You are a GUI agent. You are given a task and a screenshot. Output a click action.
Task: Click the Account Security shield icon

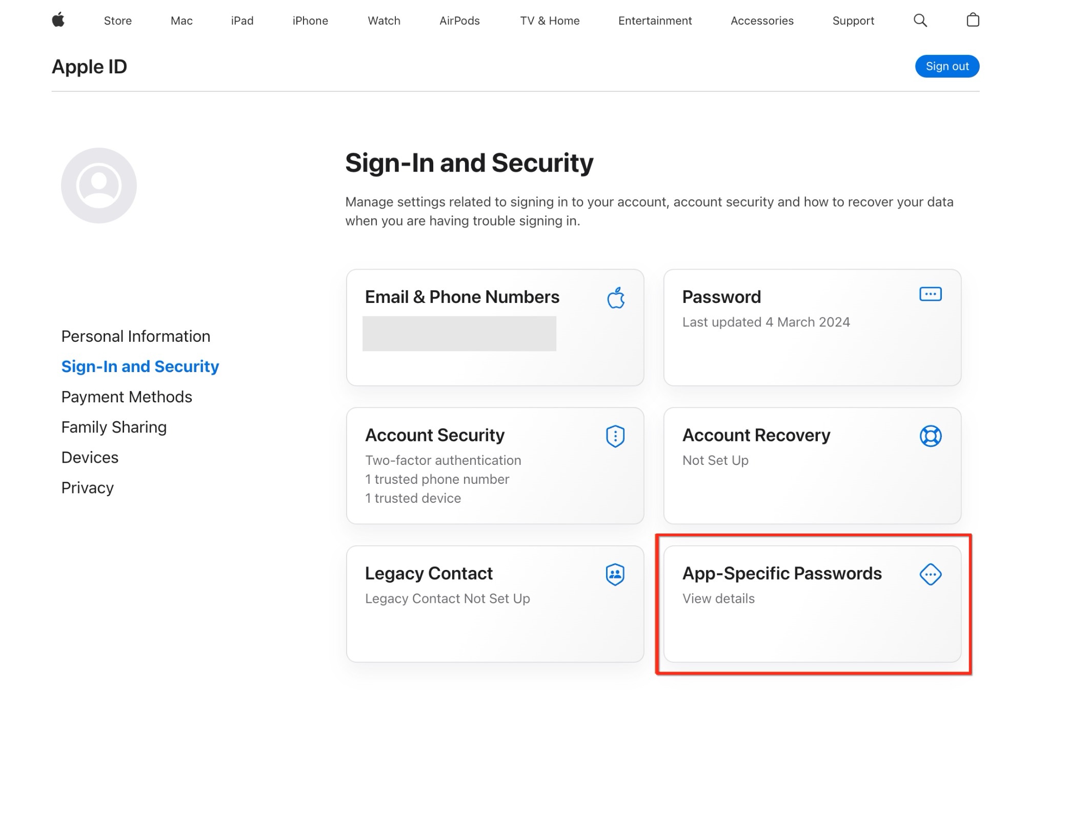[x=615, y=436]
